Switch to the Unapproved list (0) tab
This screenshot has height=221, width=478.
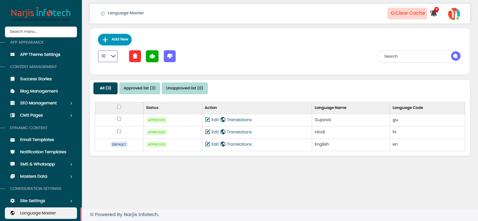click(184, 88)
